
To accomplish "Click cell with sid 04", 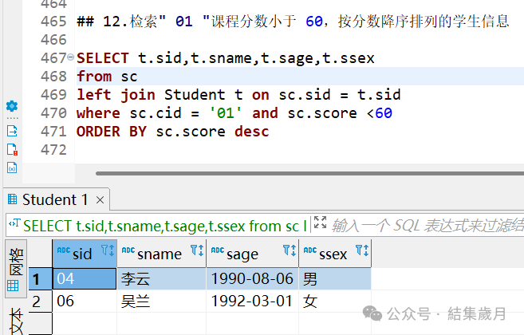I will click(x=85, y=279).
